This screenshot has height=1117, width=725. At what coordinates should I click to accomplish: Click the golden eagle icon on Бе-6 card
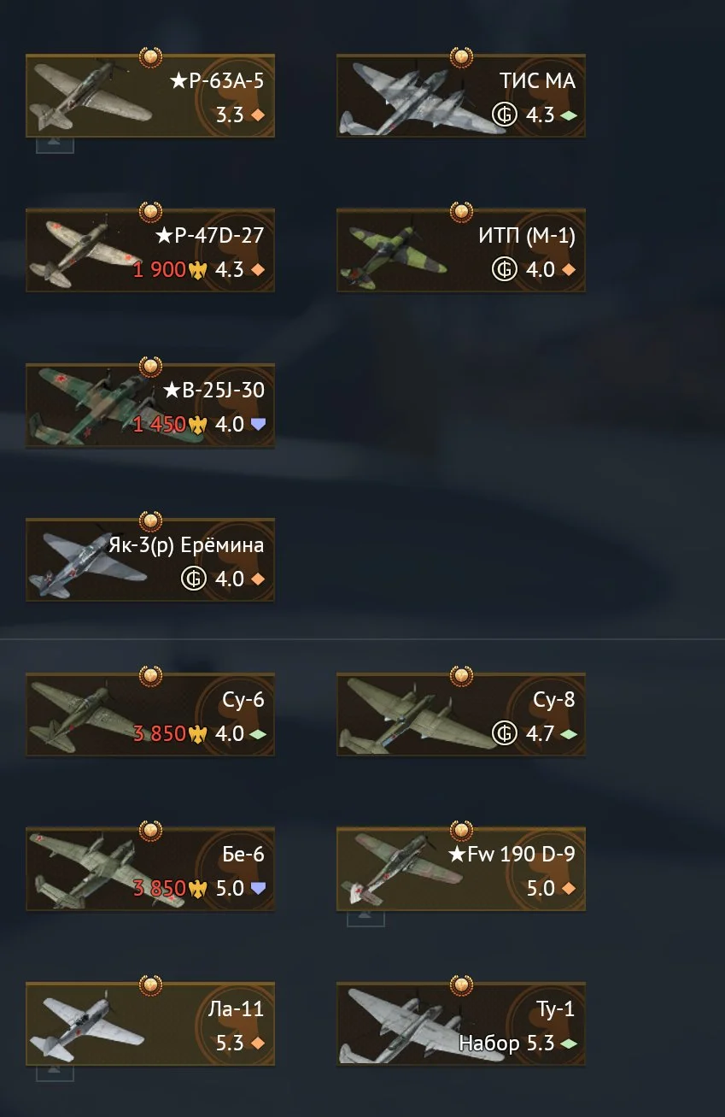[198, 888]
